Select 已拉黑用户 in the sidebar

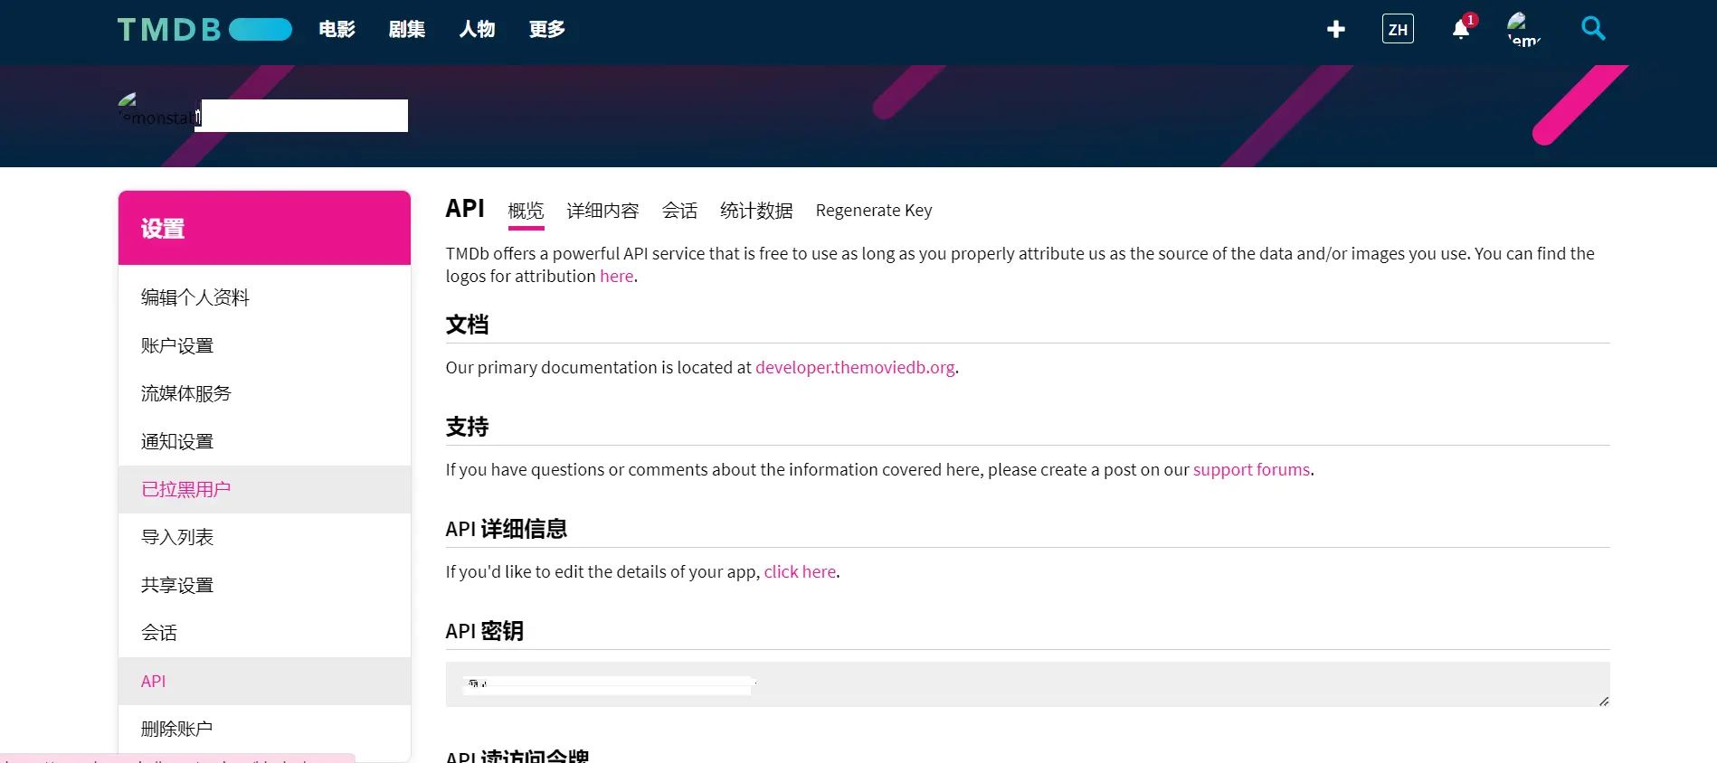point(264,489)
